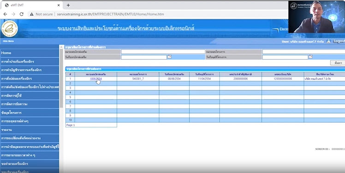Close the eMT EMT browser tab
The width and height of the screenshot is (345, 173).
[x=59, y=5]
